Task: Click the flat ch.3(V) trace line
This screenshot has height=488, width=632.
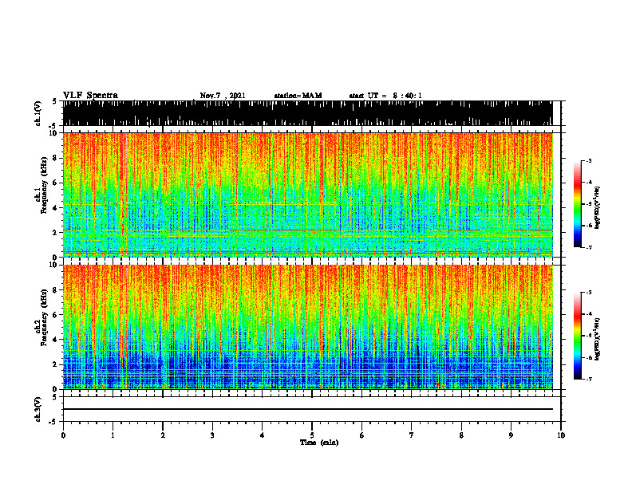Action: 307,409
